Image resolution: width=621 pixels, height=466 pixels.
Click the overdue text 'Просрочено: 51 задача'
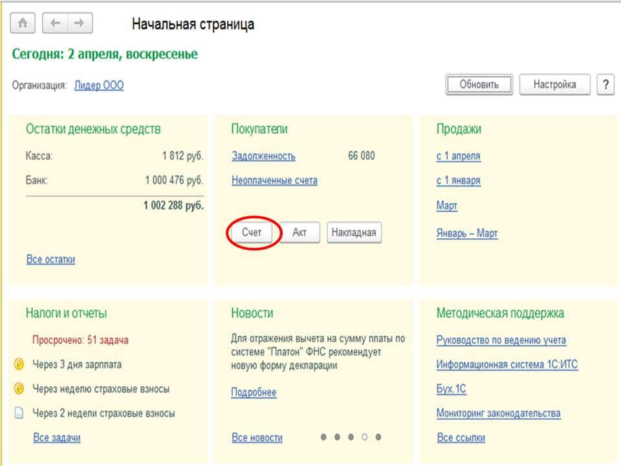point(80,340)
